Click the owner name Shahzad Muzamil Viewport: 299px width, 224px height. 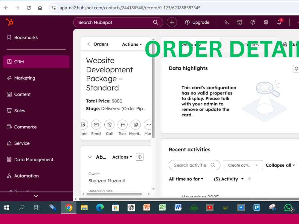click(x=107, y=181)
